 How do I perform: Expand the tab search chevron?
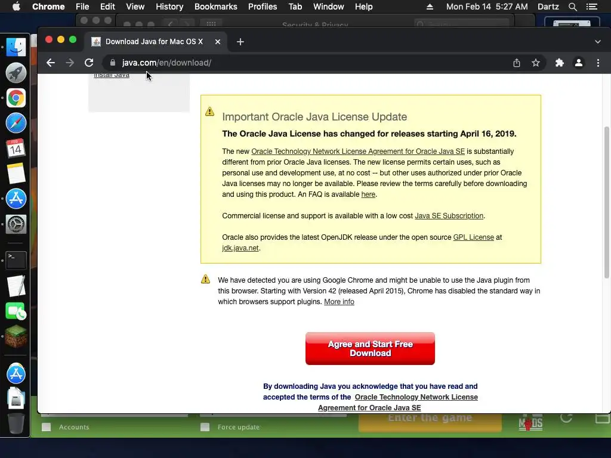tap(598, 42)
